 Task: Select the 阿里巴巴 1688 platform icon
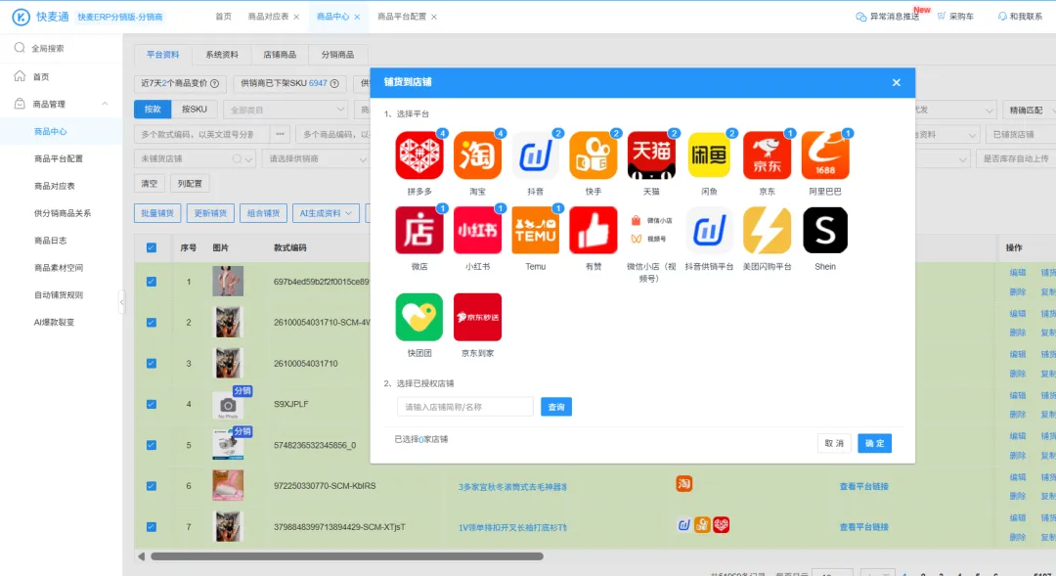click(x=825, y=155)
